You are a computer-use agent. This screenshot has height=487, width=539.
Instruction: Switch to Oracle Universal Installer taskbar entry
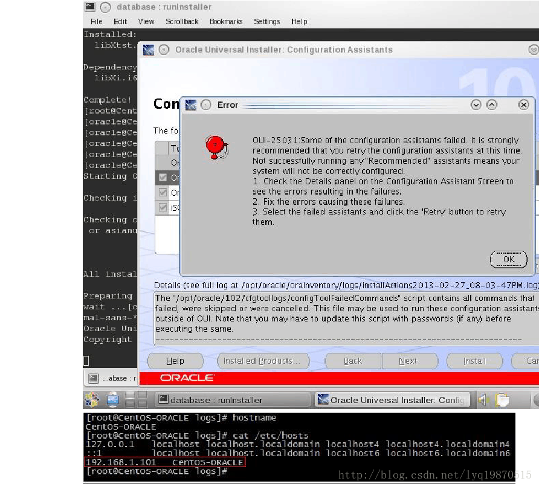392,400
